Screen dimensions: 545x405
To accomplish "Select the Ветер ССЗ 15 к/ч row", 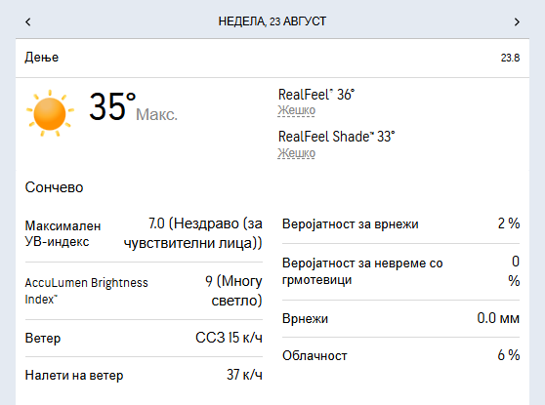I will coord(144,338).
